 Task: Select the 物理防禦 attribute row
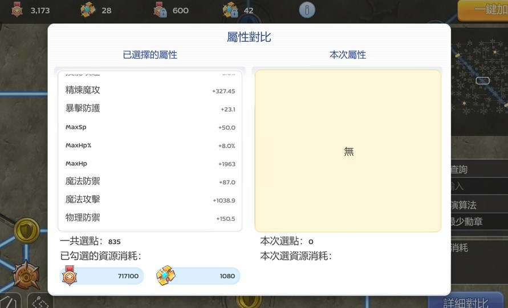click(150, 218)
